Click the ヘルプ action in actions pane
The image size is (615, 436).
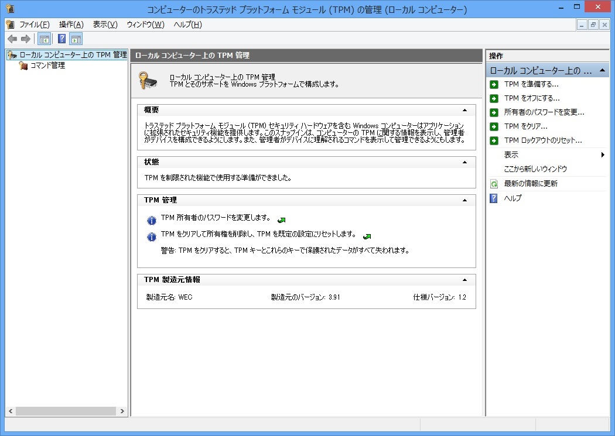point(512,198)
